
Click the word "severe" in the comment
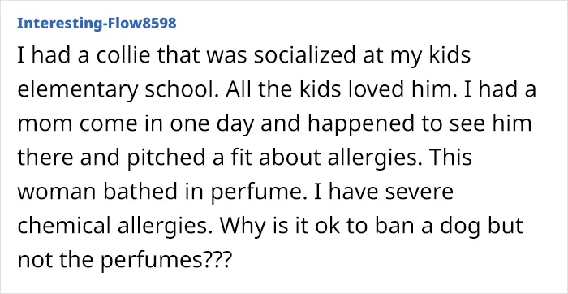(x=419, y=192)
